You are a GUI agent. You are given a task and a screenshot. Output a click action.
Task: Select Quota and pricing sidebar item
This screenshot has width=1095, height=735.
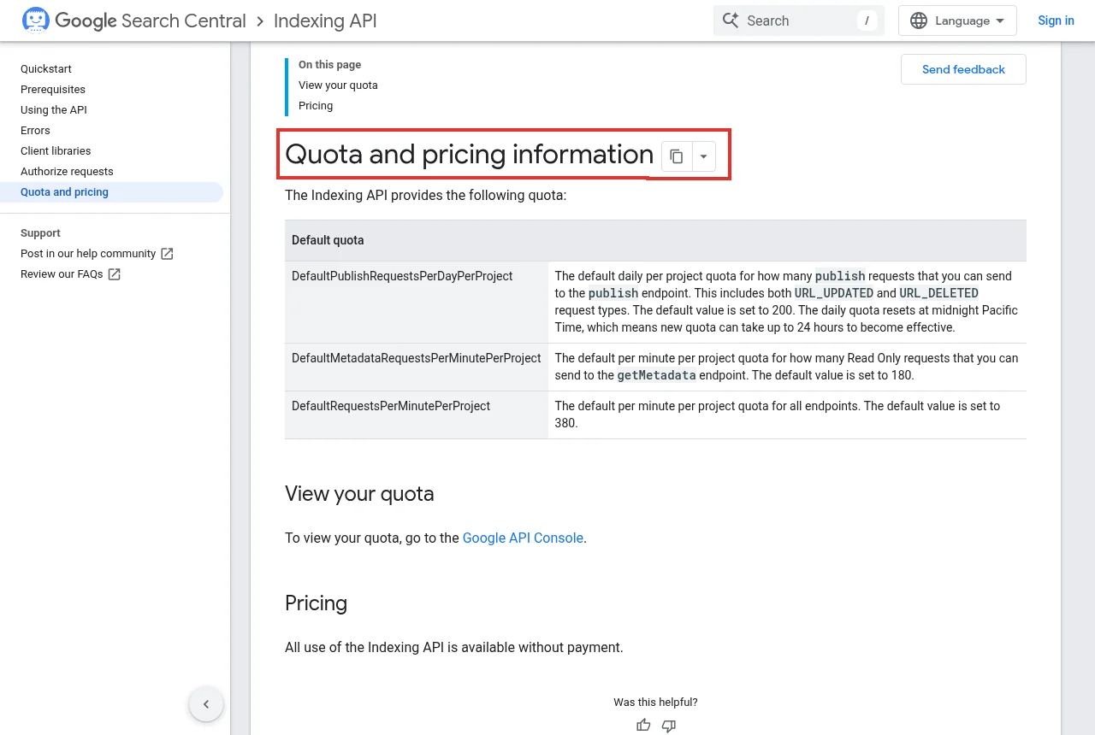click(x=111, y=192)
